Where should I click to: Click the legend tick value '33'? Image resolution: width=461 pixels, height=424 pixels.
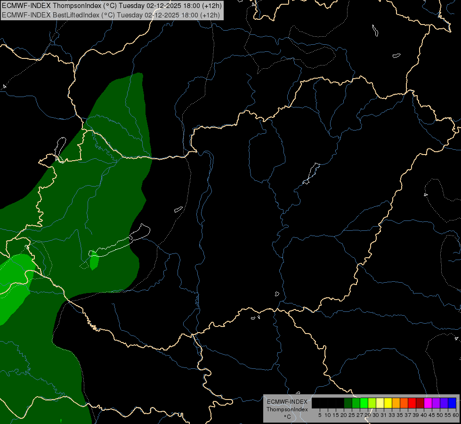click(392, 415)
